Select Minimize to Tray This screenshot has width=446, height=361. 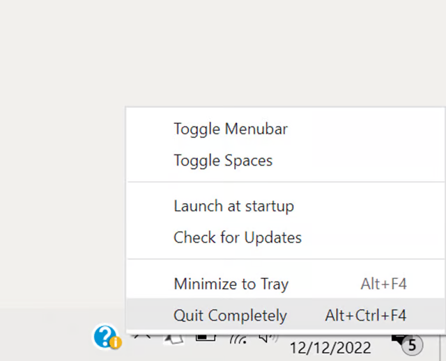(231, 284)
